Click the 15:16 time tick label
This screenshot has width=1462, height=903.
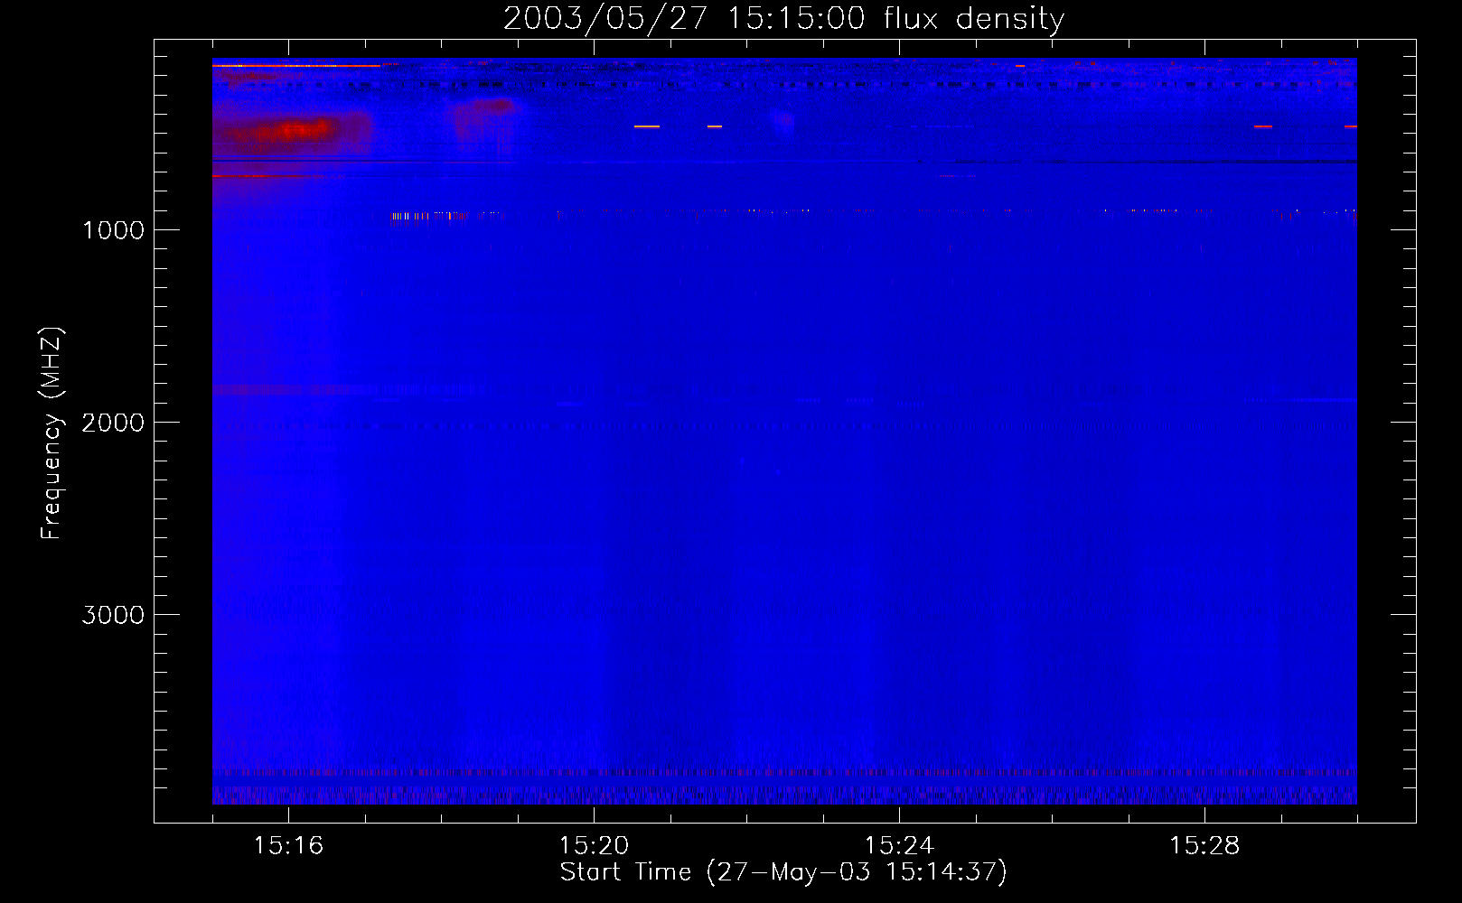click(288, 846)
